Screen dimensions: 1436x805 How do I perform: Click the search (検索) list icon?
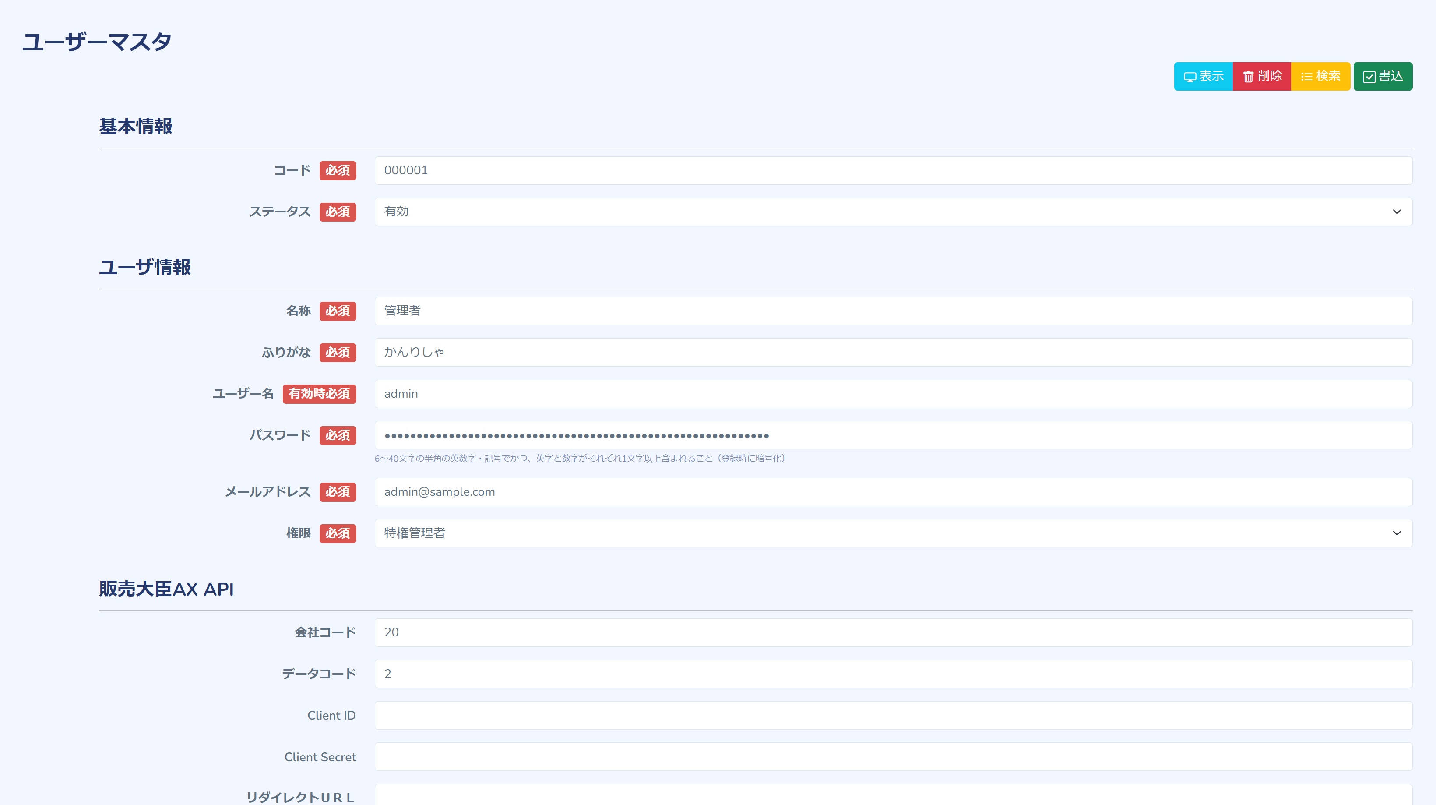1306,77
